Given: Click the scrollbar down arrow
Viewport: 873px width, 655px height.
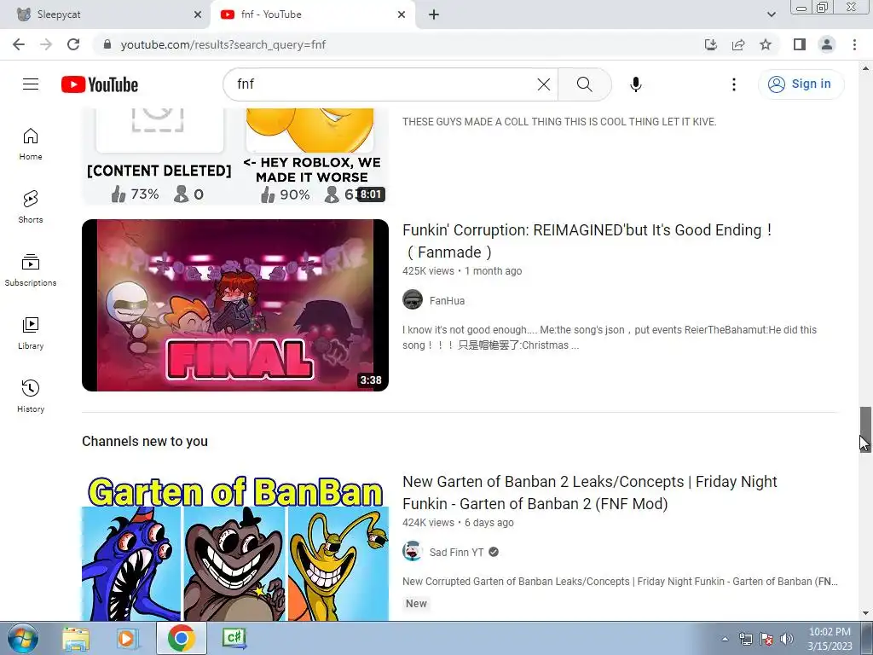Looking at the screenshot, I should (x=865, y=614).
